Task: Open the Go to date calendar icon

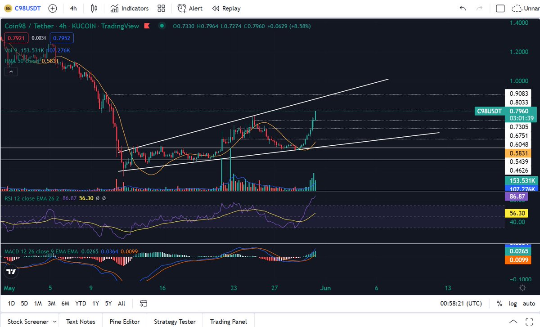Action: point(144,304)
